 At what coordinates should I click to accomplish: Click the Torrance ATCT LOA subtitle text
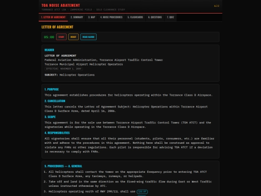pos(83,10)
